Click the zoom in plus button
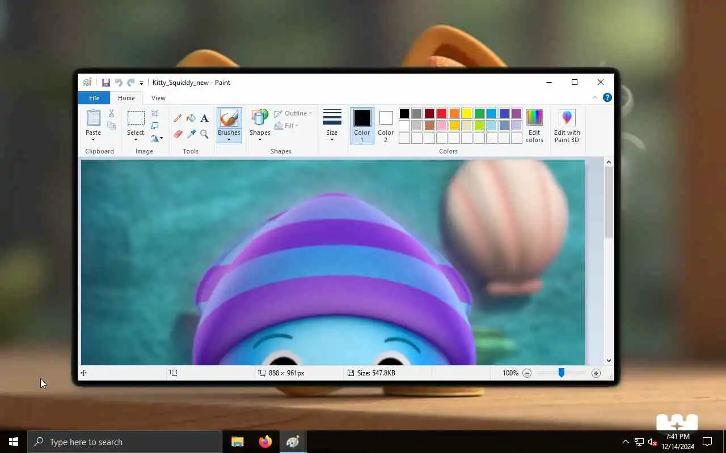726x453 pixels. click(596, 373)
